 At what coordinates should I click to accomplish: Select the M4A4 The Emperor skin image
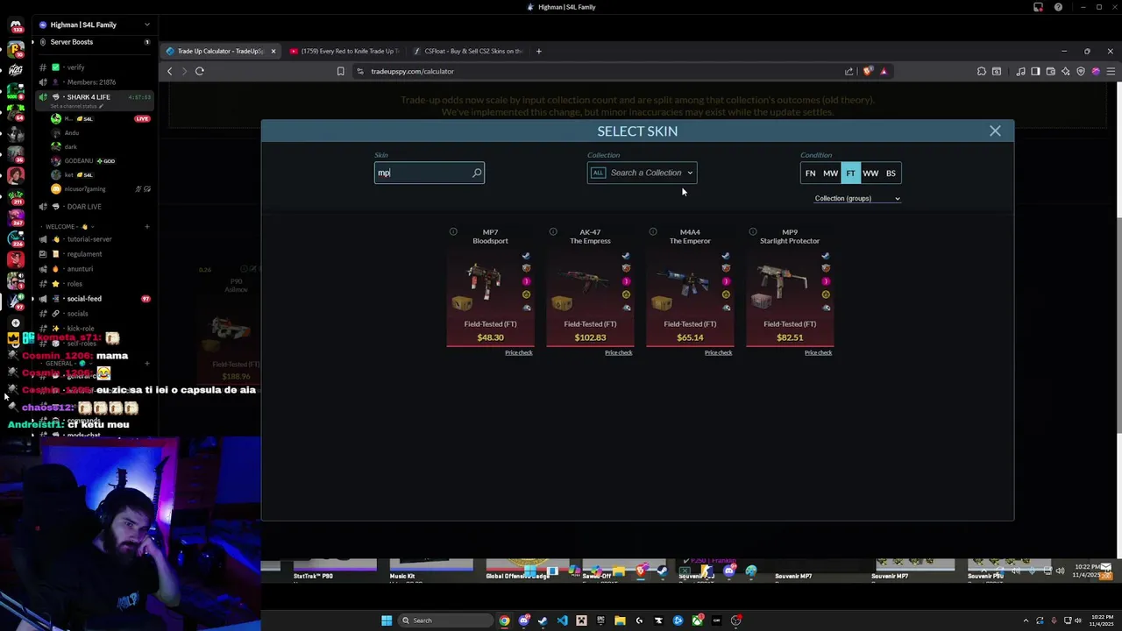coord(684,282)
